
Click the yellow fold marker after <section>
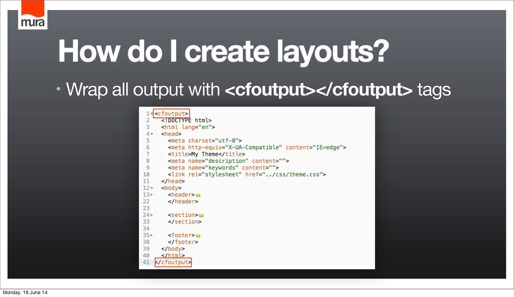(201, 215)
